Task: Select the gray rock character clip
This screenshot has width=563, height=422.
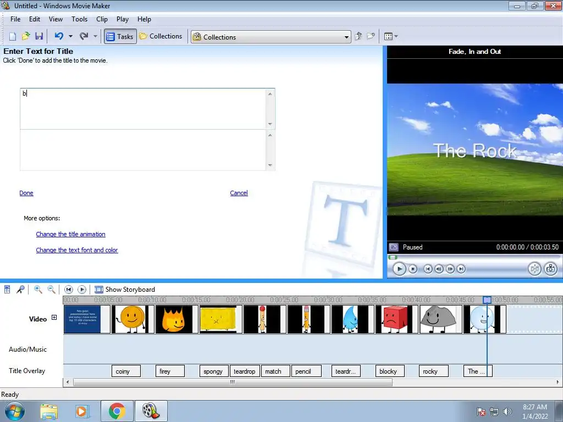Action: pos(440,319)
